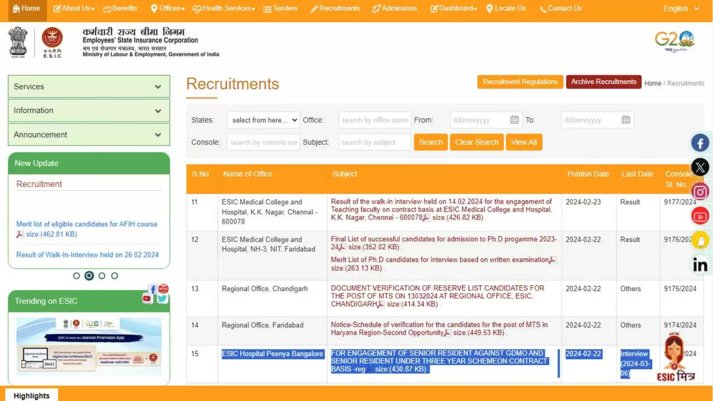The height and width of the screenshot is (401, 713).
Task: Open the Dashboard dropdown menu
Action: (453, 8)
